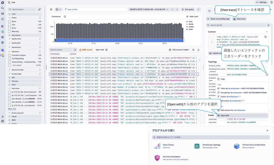The image size is (274, 165).
Task: Click the Security Investigator app icon
Action: 157,158
